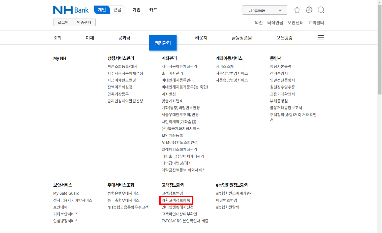Open 고객정보변경
The height and width of the screenshot is (233, 382).
tap(172, 193)
